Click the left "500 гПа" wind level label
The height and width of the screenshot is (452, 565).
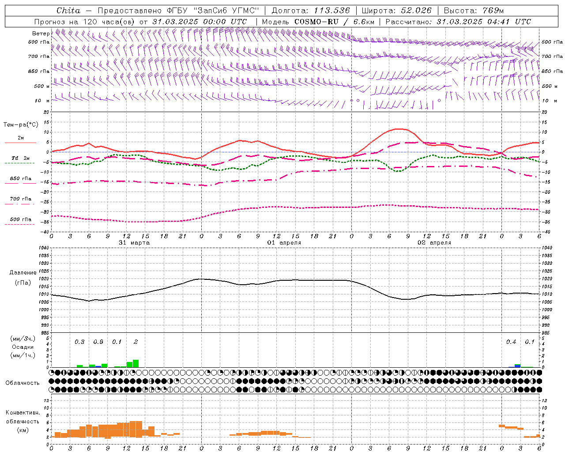pos(39,42)
